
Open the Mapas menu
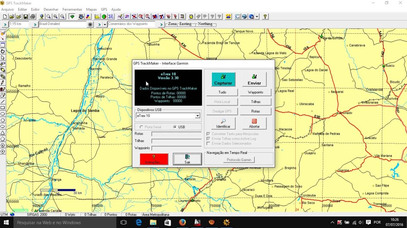click(92, 9)
